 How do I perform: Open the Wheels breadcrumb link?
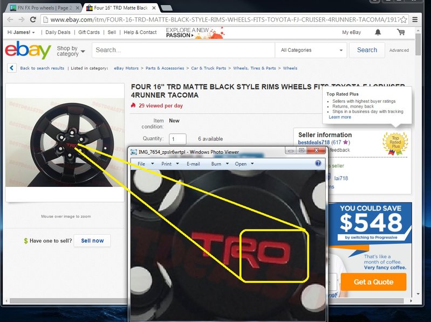290,68
